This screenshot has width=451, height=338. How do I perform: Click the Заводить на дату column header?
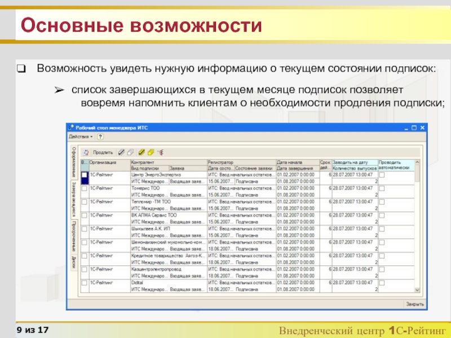click(x=355, y=162)
